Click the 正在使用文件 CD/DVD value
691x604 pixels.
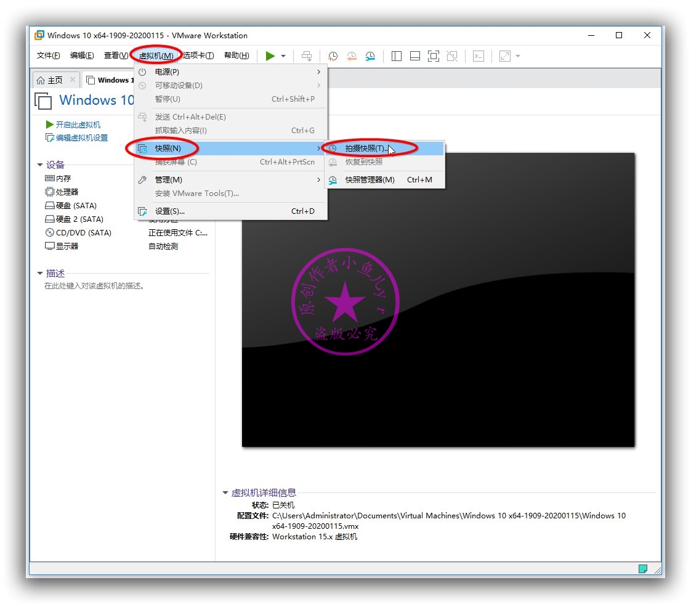tap(178, 233)
